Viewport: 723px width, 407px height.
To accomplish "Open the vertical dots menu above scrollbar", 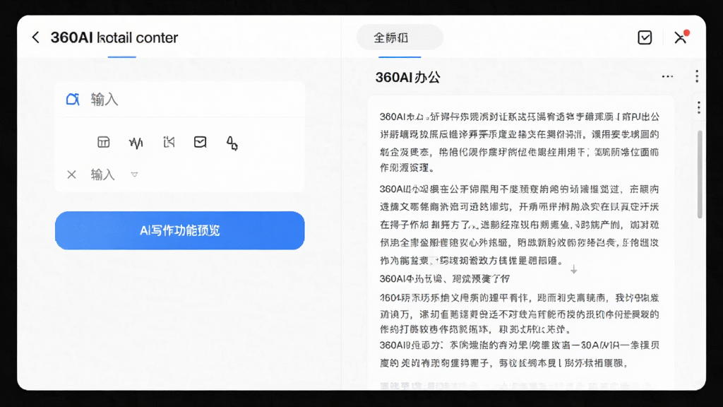I will tap(699, 107).
